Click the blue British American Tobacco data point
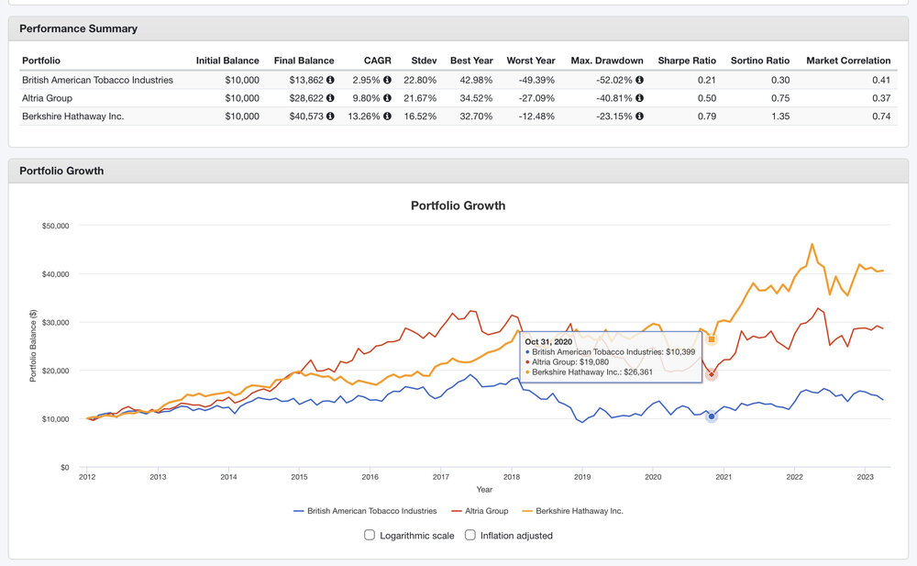This screenshot has width=917, height=566. [x=712, y=416]
